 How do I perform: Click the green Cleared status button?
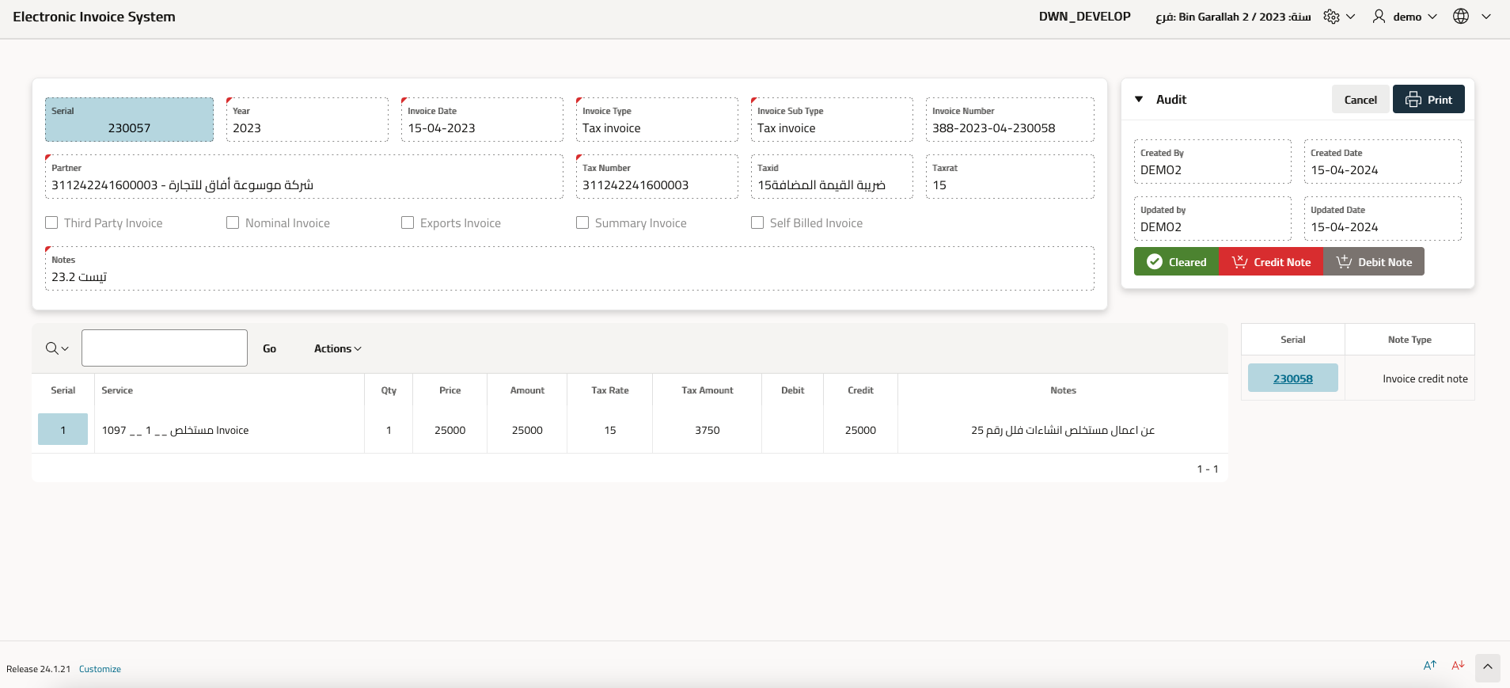[1176, 262]
